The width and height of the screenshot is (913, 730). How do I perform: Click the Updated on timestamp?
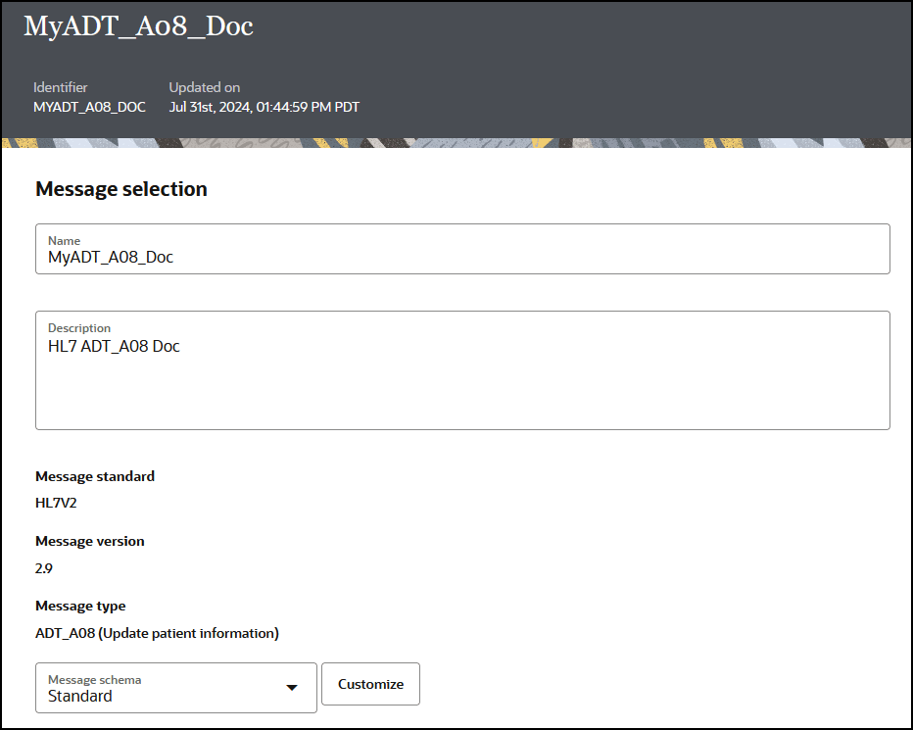tap(264, 108)
